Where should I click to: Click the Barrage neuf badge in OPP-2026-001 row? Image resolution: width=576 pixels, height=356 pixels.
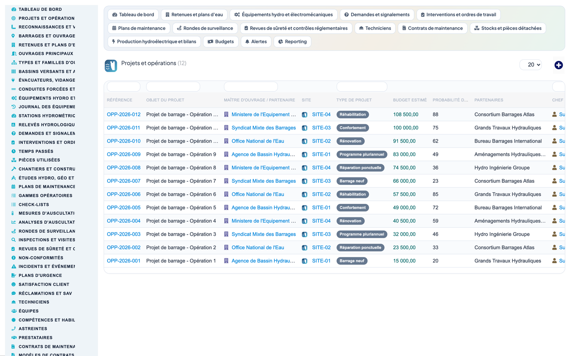(352, 261)
